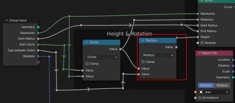The image size is (235, 103).
Task: Clear the stair object with X icon
Action: (227, 92)
